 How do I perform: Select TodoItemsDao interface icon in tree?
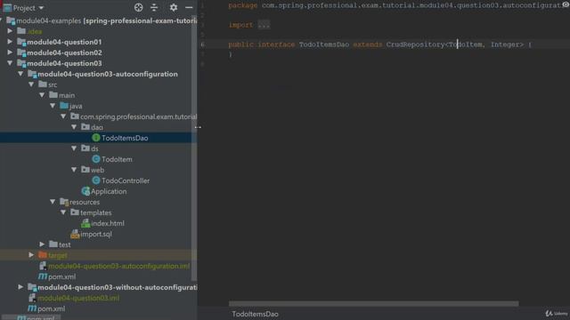(96, 138)
